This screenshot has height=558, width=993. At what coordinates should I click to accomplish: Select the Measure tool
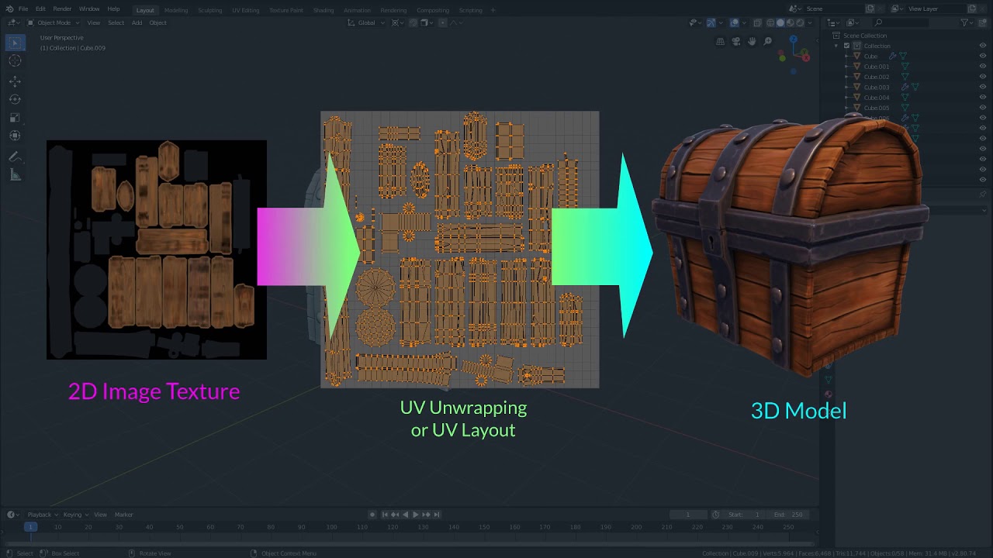coord(15,175)
